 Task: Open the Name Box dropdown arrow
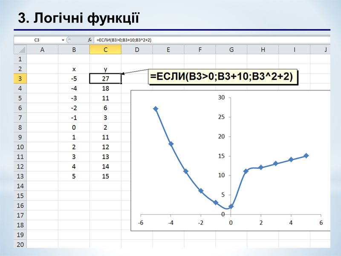tap(63, 40)
